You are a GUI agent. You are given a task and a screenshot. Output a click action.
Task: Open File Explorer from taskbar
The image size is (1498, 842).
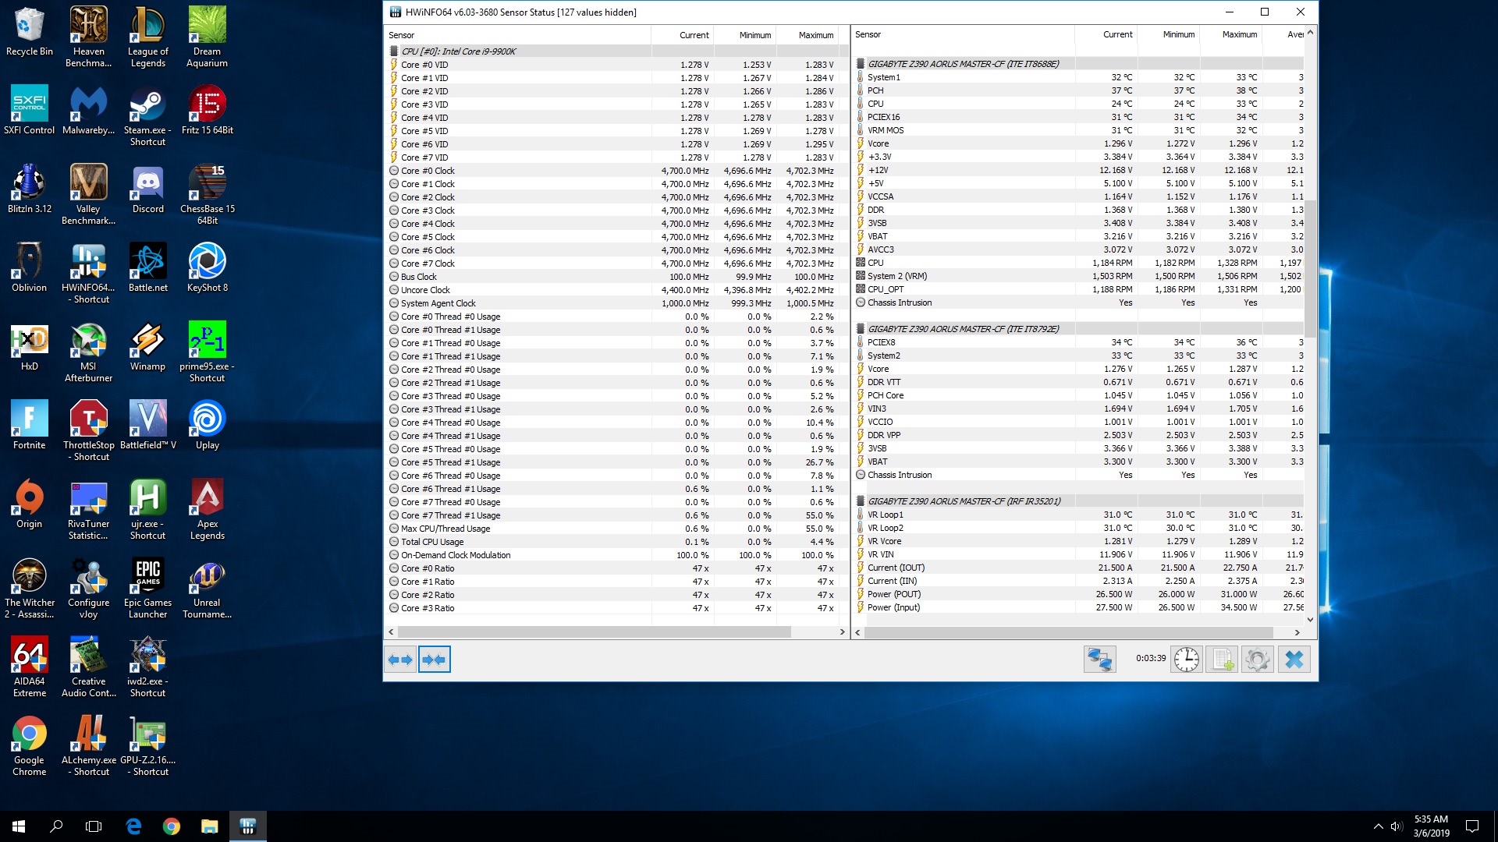point(209,826)
